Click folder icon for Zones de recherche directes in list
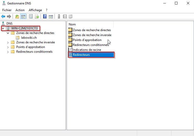194x136 pixels. (x=70, y=30)
